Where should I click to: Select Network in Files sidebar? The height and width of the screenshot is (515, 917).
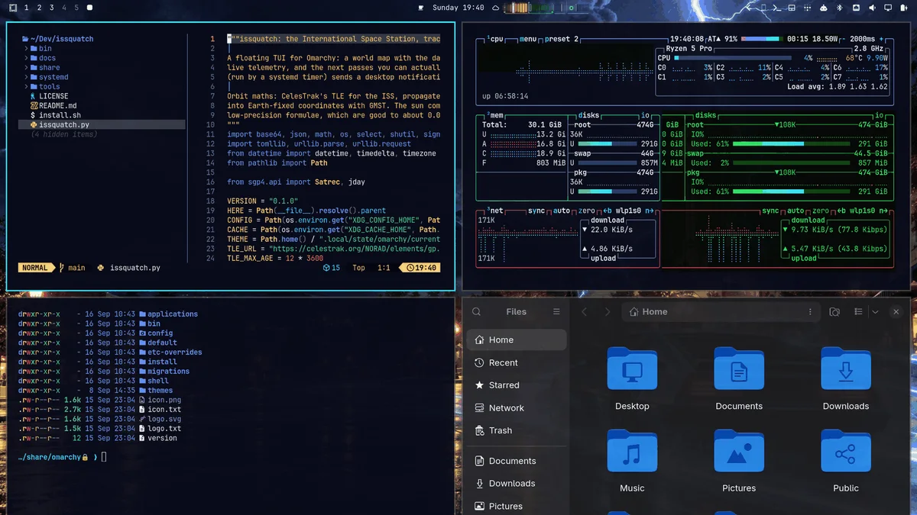(517, 408)
